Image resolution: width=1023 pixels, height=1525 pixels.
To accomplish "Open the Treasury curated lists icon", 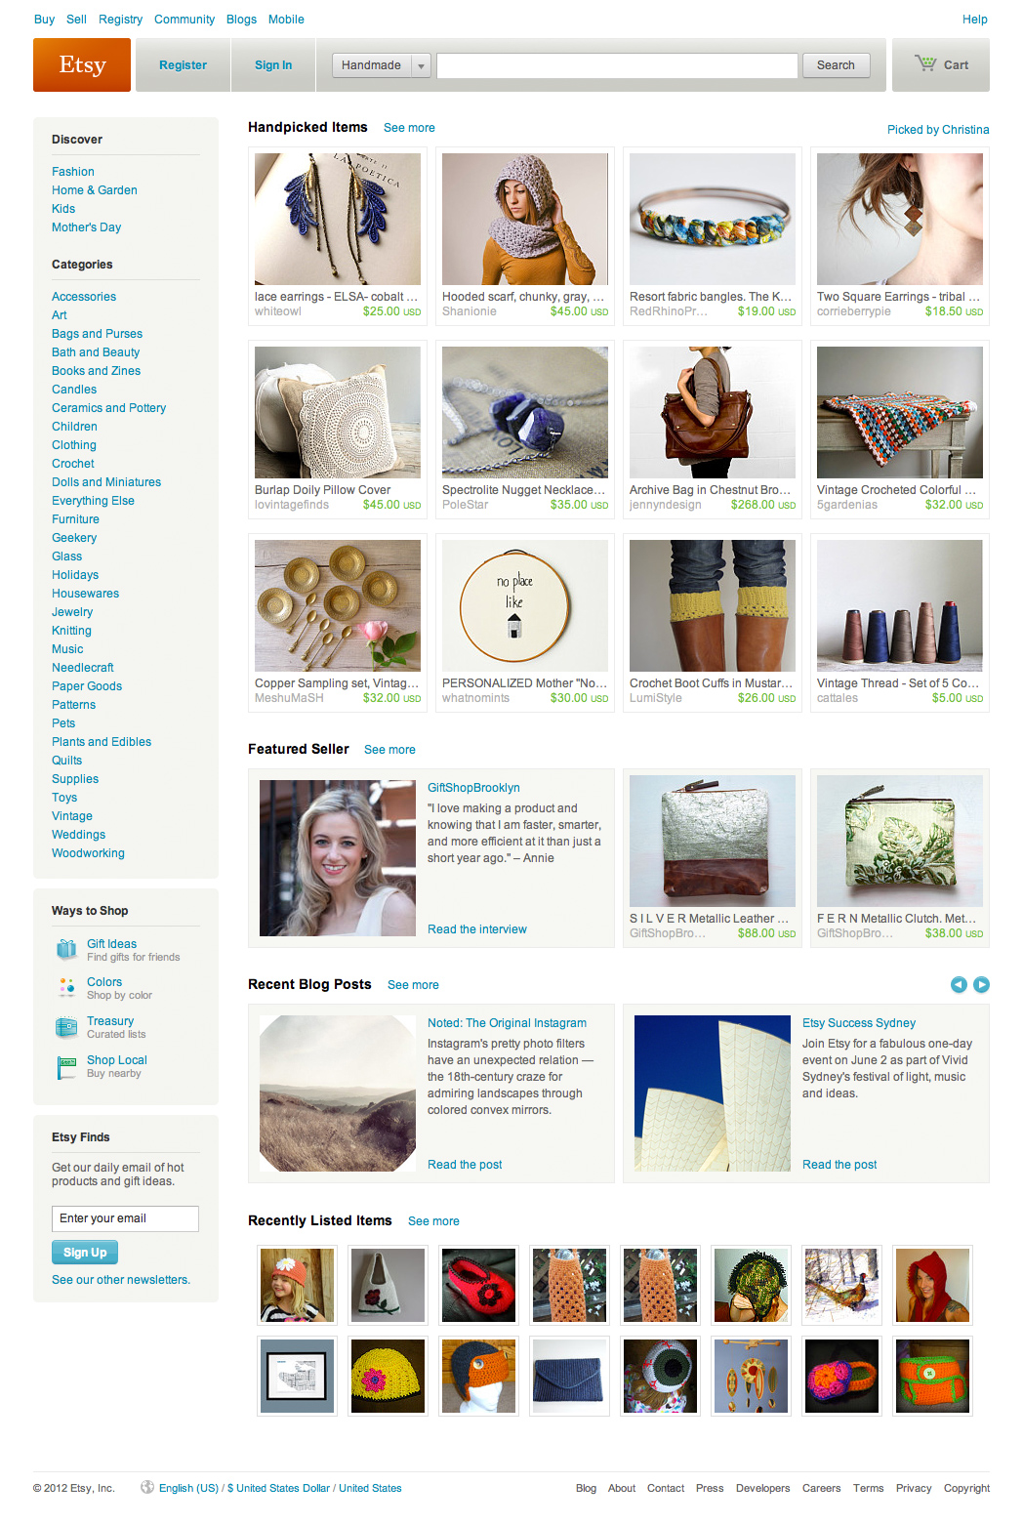I will tap(66, 1027).
